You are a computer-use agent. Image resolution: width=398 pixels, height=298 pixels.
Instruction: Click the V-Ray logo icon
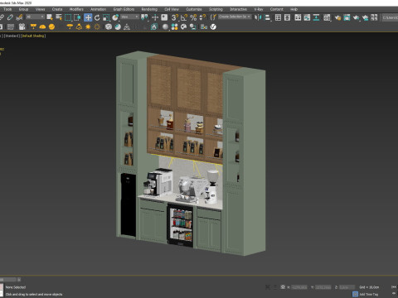(213, 26)
